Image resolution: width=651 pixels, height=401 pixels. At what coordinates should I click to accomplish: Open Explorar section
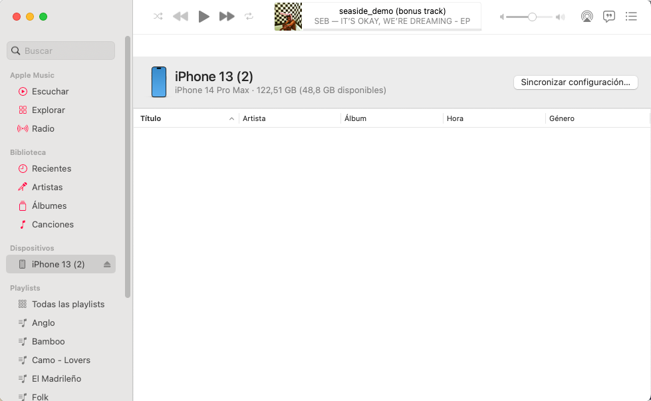(x=61, y=110)
